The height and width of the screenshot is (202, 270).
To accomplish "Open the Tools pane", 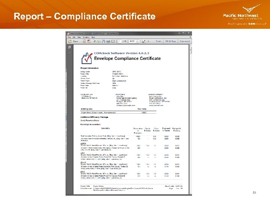I will (159, 41).
